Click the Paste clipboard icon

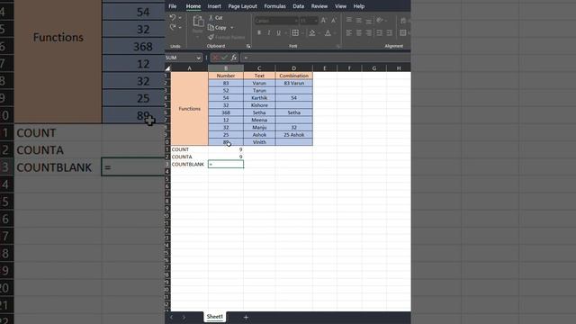[198, 22]
